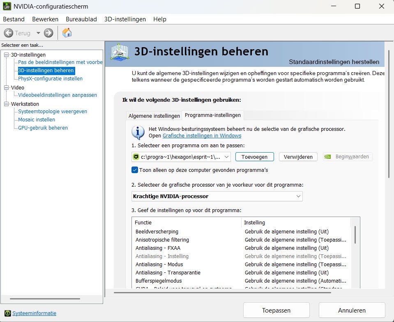Open Systeemtopologie weergeven
The image size is (394, 322).
[x=53, y=111]
